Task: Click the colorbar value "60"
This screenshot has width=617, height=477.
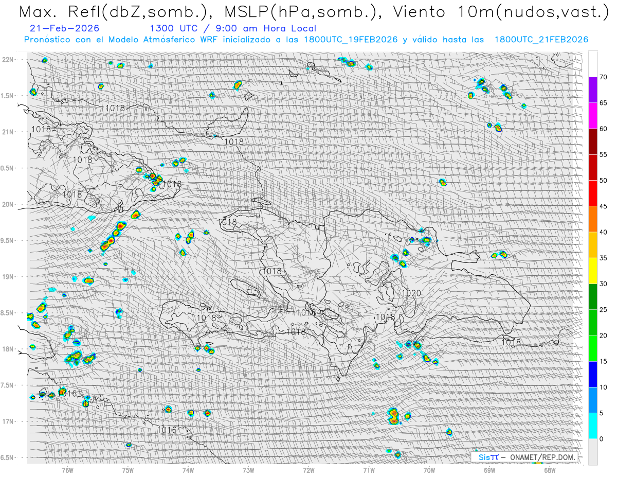Action: coord(604,129)
